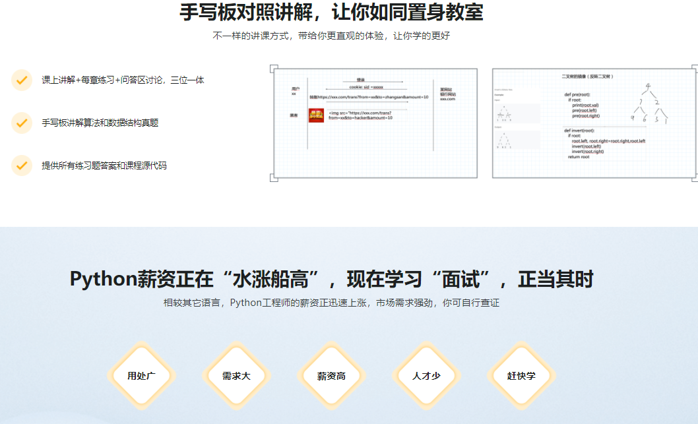Click text 课上讲解+每章练习+问答区讨论，三位一体
Screen dimensions: 698x424
pyautogui.click(x=123, y=80)
